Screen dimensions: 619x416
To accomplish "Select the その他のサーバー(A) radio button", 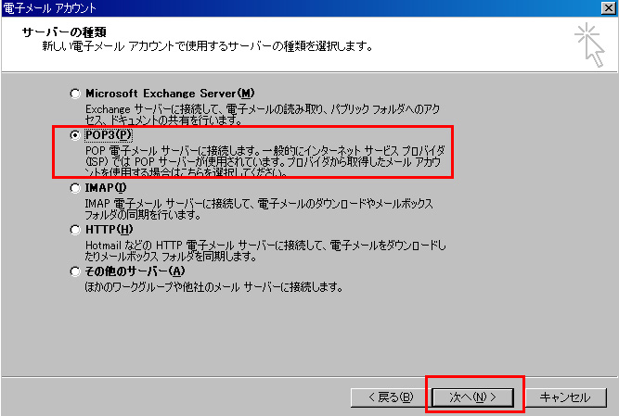I will [75, 271].
